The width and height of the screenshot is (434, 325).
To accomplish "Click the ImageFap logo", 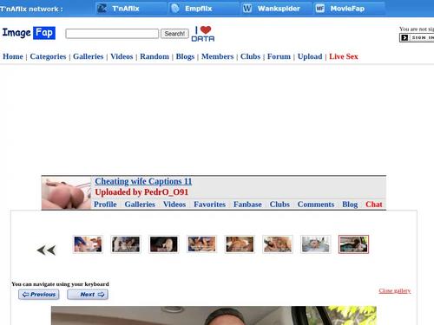I will pyautogui.click(x=29, y=33).
